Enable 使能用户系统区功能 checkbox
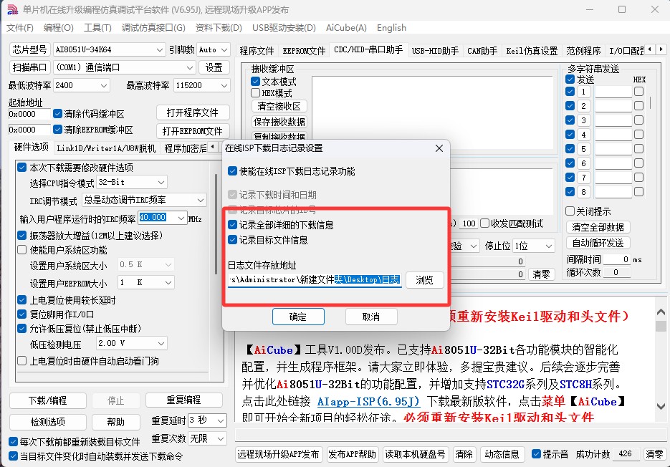This screenshot has width=670, height=467. pyautogui.click(x=21, y=250)
